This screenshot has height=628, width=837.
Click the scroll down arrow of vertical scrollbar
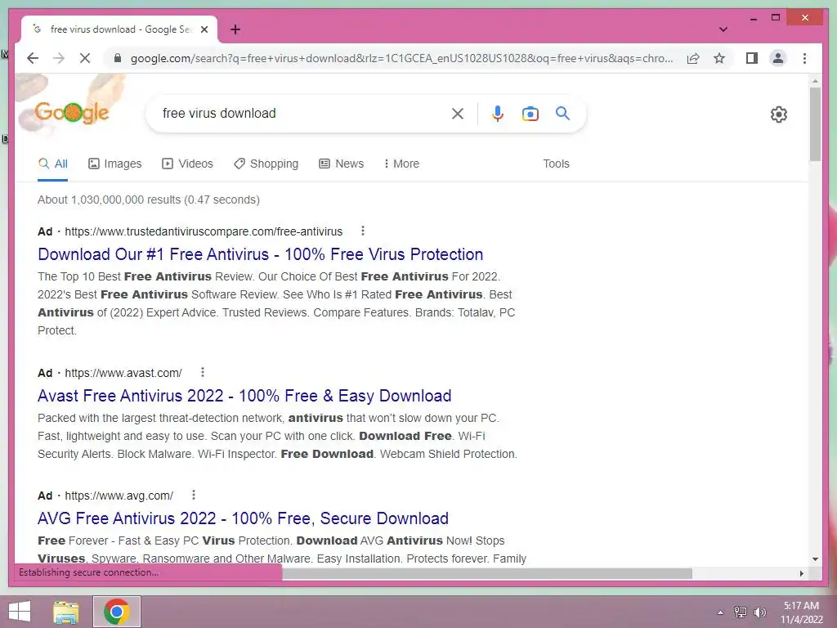tap(815, 559)
